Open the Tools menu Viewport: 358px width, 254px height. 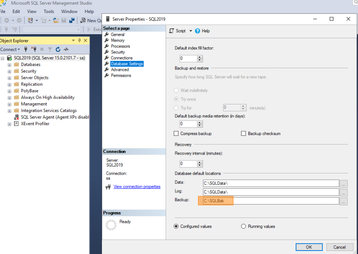(x=48, y=11)
